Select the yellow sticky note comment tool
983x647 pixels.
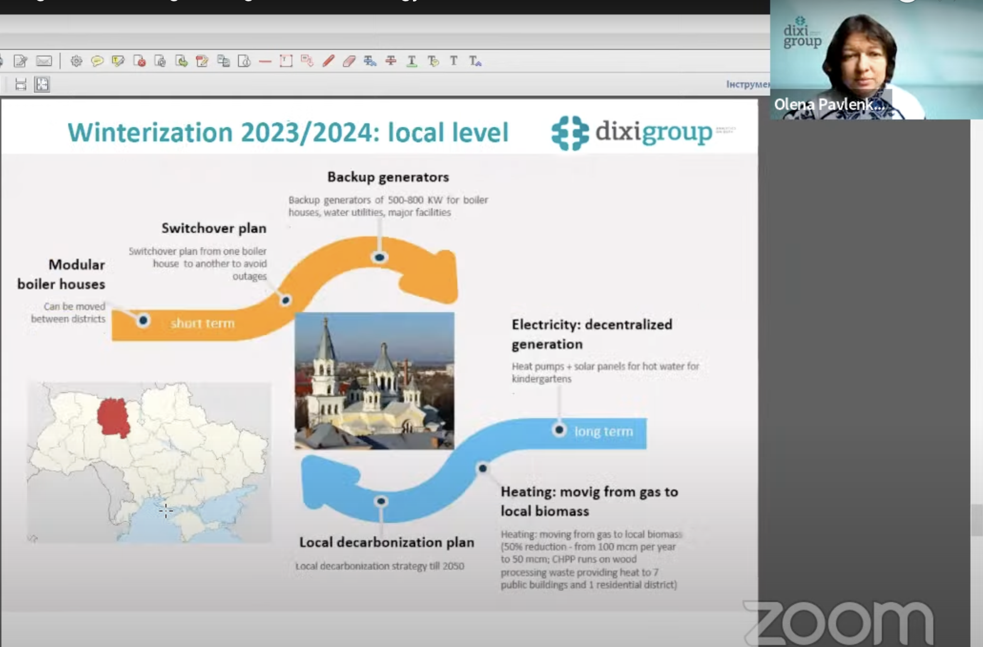[97, 61]
